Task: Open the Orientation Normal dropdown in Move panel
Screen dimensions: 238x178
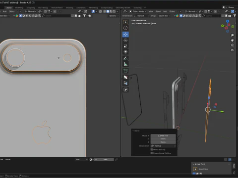Action: (163, 146)
